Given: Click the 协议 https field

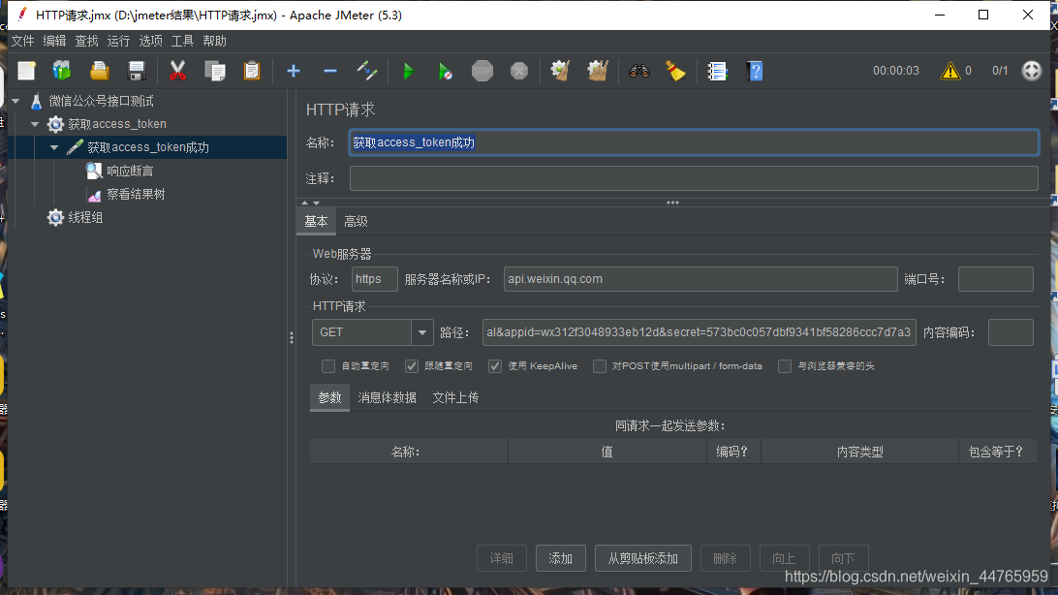Looking at the screenshot, I should pos(375,279).
